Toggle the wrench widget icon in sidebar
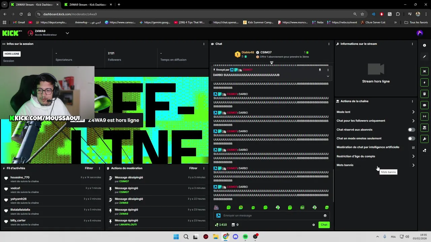This screenshot has height=242, width=431. coord(424,139)
